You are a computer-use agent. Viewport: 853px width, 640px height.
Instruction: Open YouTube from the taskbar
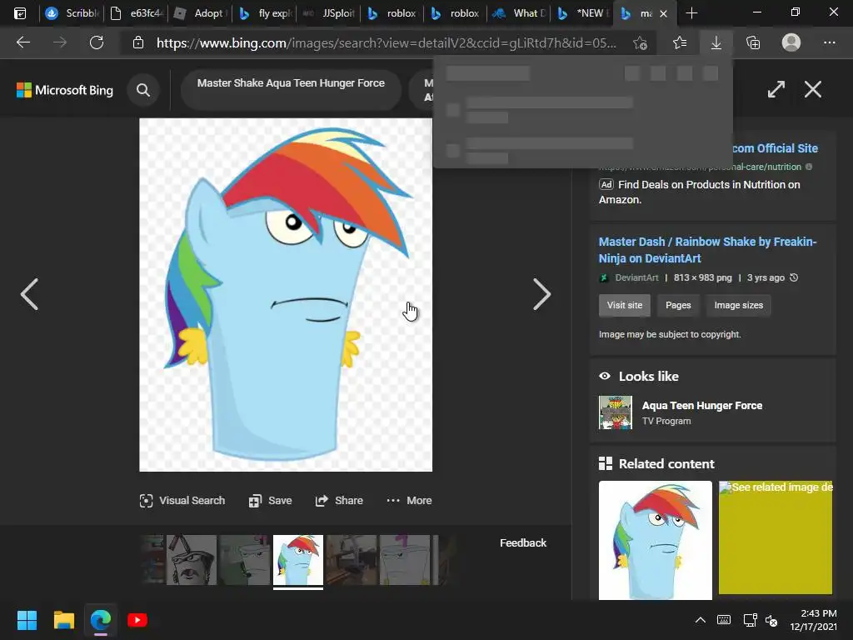coord(137,620)
